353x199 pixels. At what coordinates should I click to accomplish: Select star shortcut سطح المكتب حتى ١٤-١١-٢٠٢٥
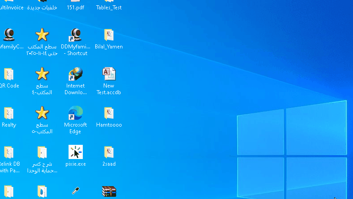tap(42, 35)
